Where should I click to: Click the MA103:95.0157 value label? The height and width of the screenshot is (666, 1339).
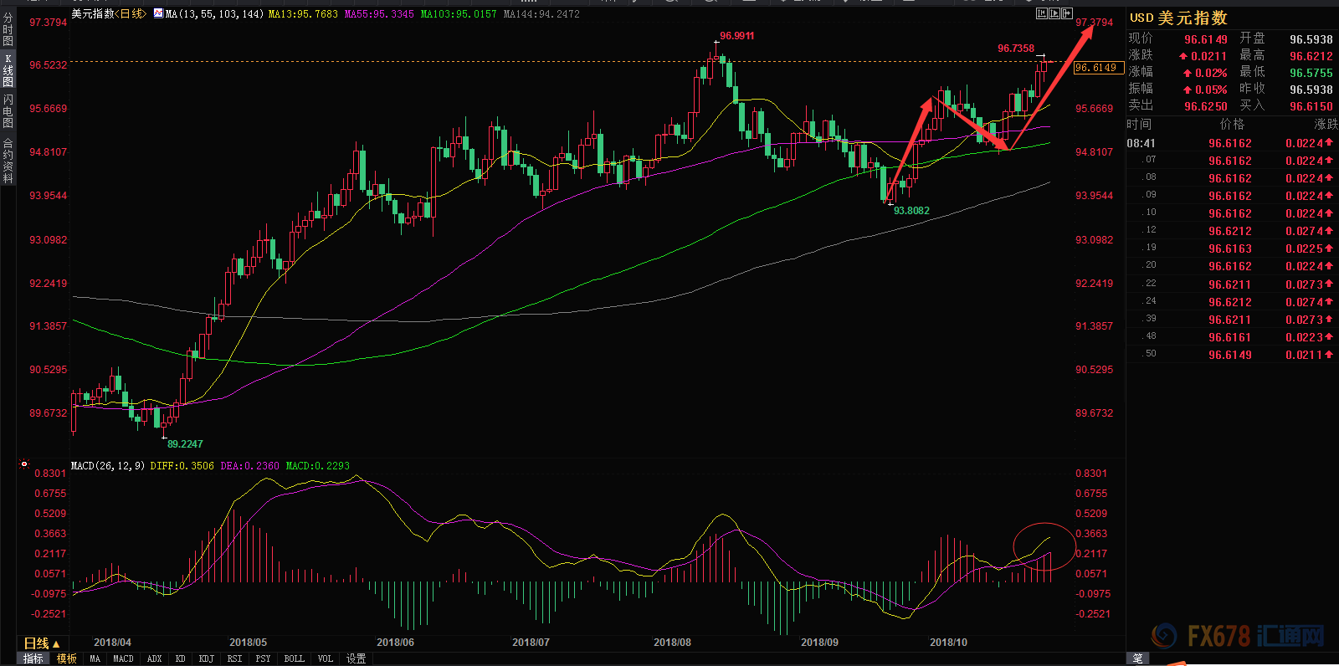(x=458, y=14)
